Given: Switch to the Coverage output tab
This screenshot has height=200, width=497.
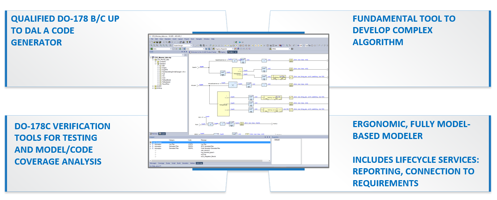Looking at the screenshot, I should click(x=161, y=163).
